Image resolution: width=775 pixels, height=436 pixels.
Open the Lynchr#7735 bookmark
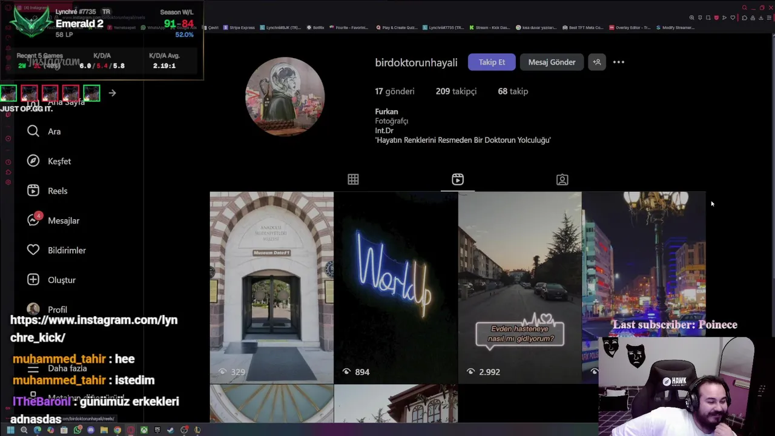point(443,27)
